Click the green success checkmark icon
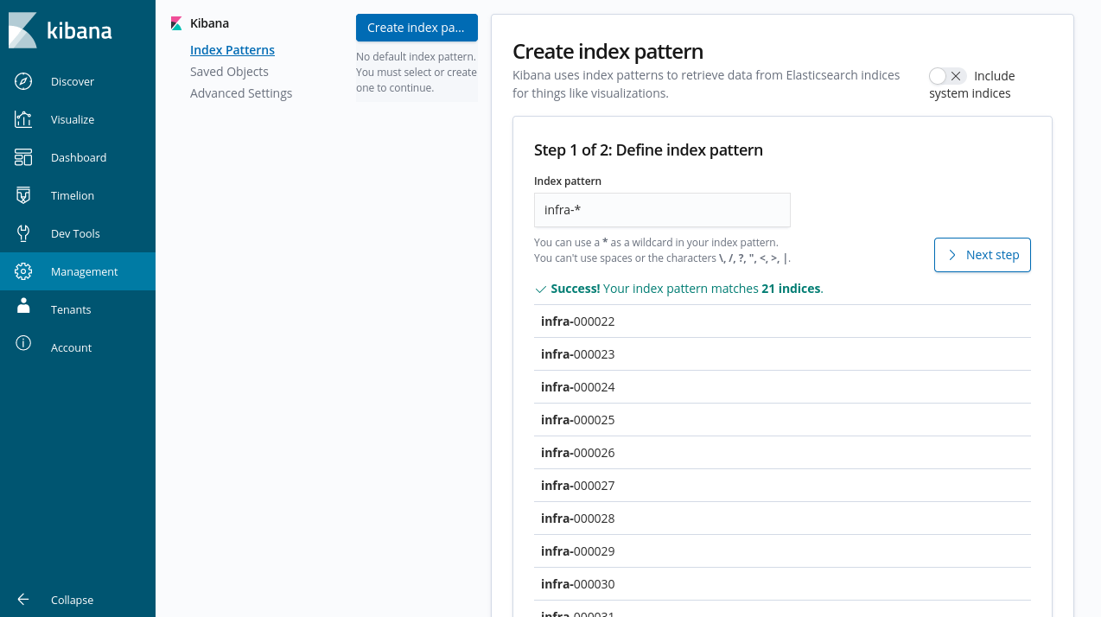1101x617 pixels. (x=540, y=289)
